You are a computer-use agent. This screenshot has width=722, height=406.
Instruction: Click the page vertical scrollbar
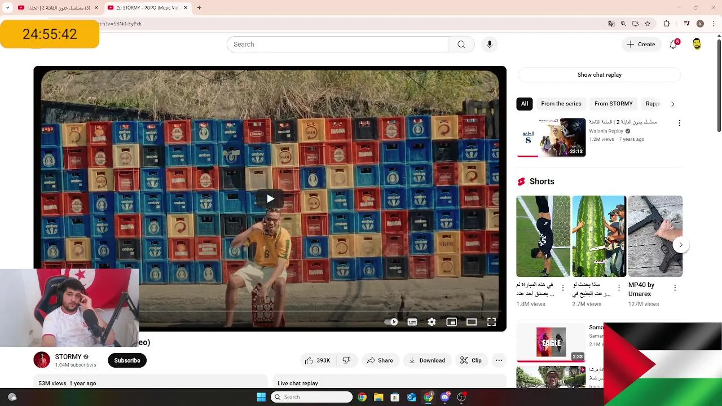(719, 85)
